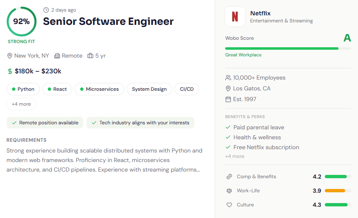This screenshot has height=218, width=358.
Task: Click the Paid parental leave text
Action: 259,127
